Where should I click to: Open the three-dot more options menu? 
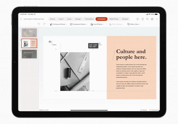click(x=157, y=19)
